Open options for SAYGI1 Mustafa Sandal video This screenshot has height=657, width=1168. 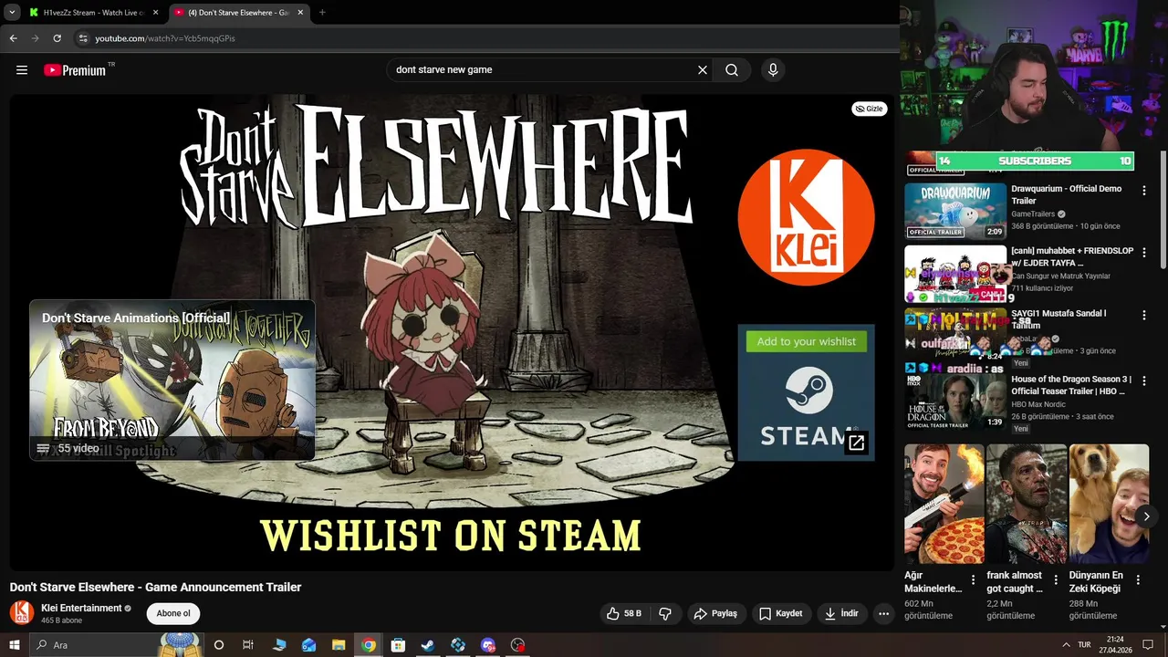click(1144, 314)
